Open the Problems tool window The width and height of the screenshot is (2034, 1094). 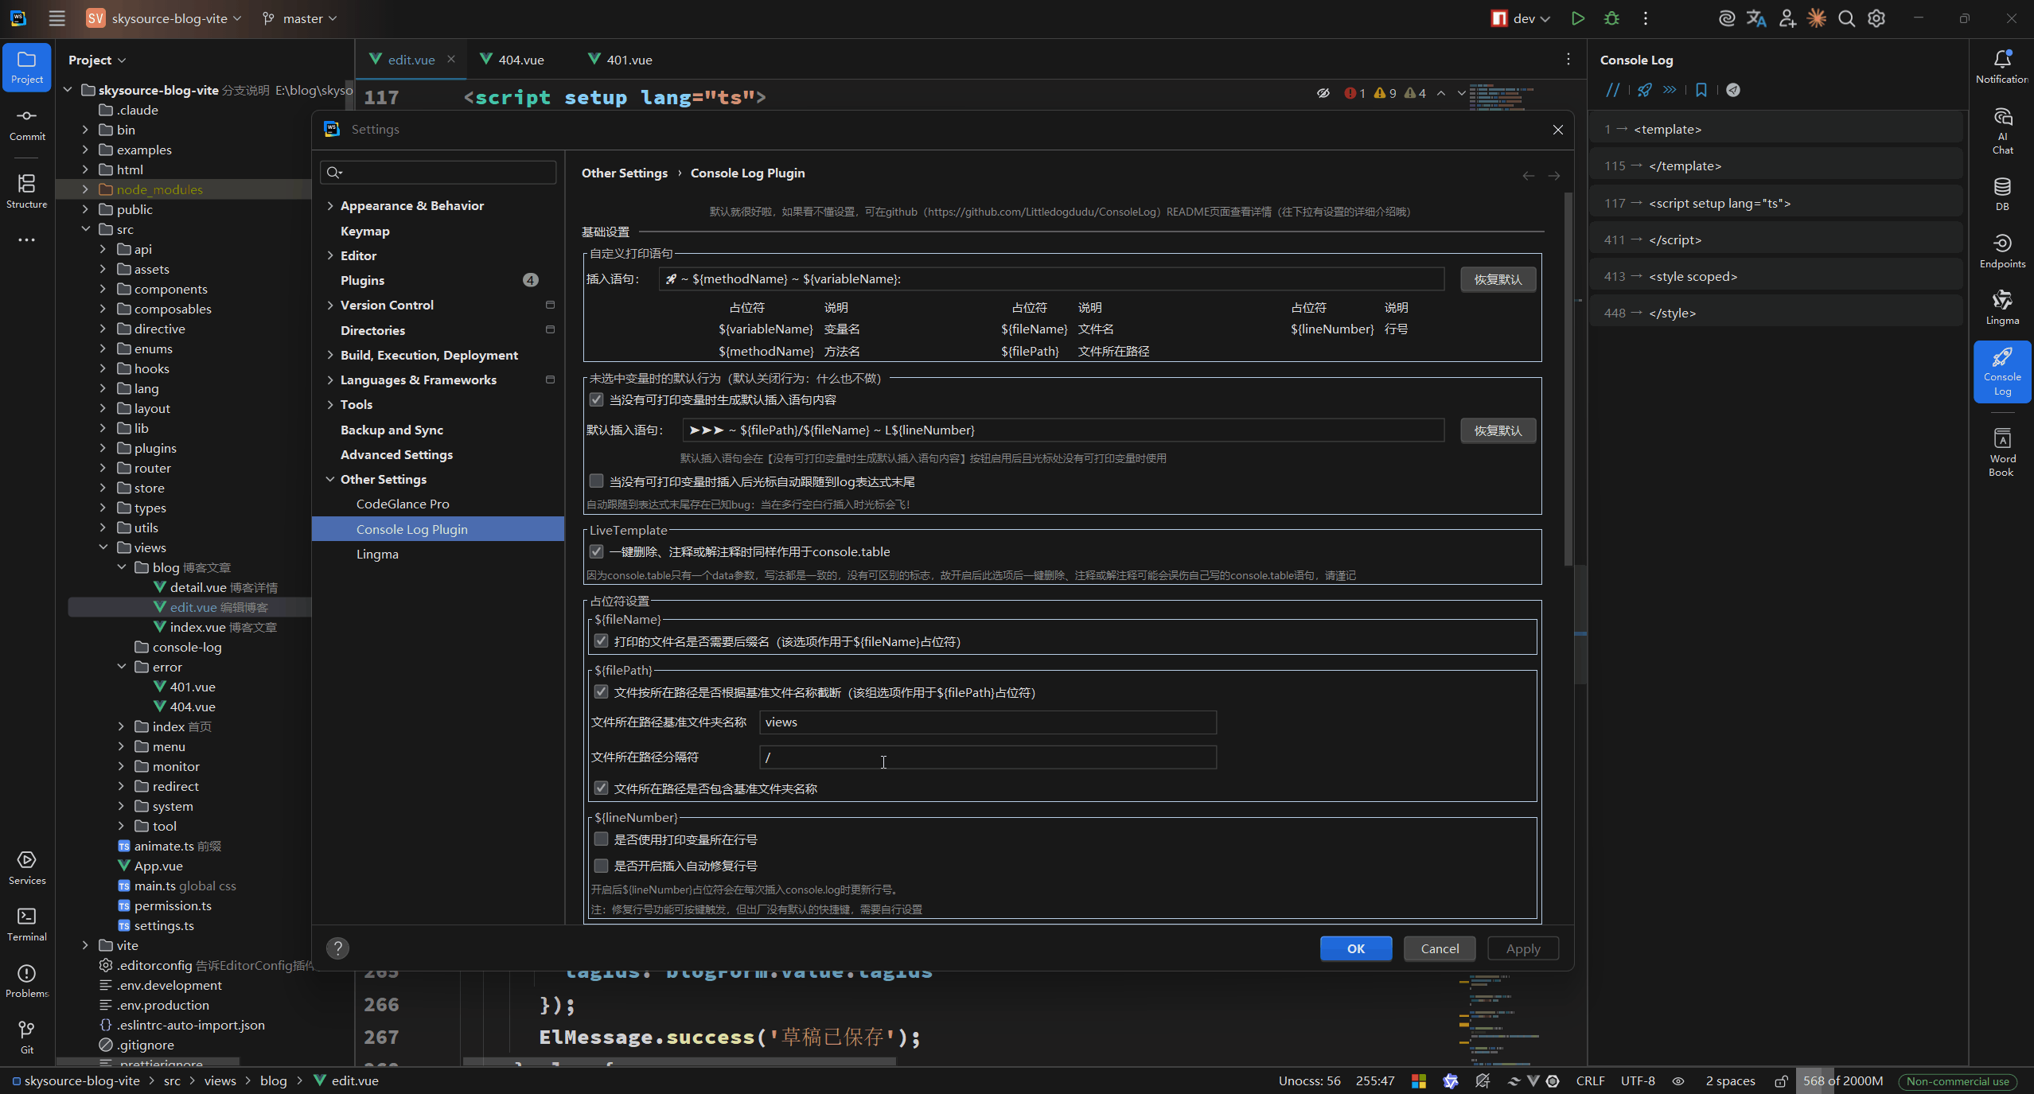27,980
